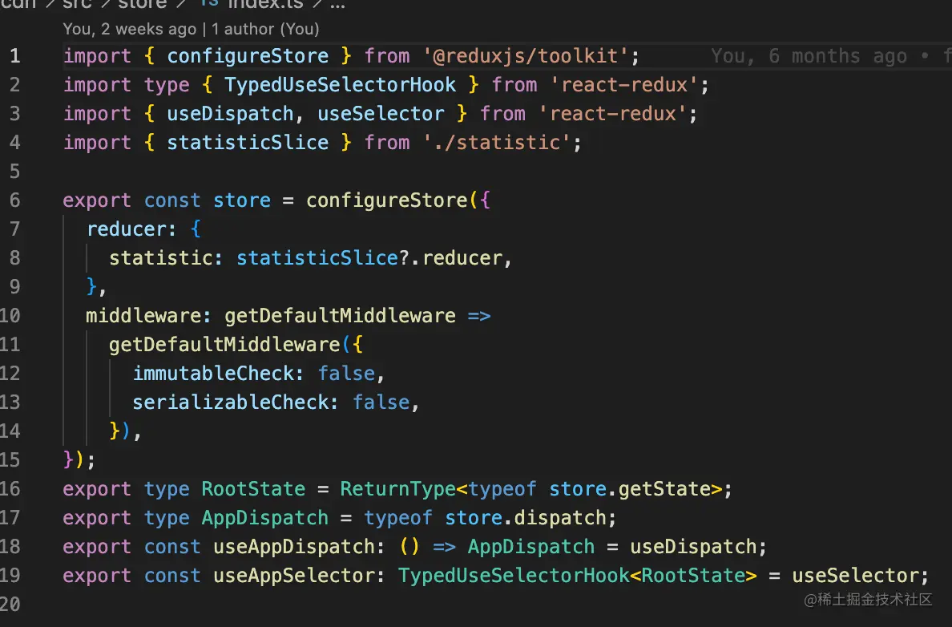The height and width of the screenshot is (627, 952).
Task: Click the type keyword on line 2
Action: (x=167, y=84)
